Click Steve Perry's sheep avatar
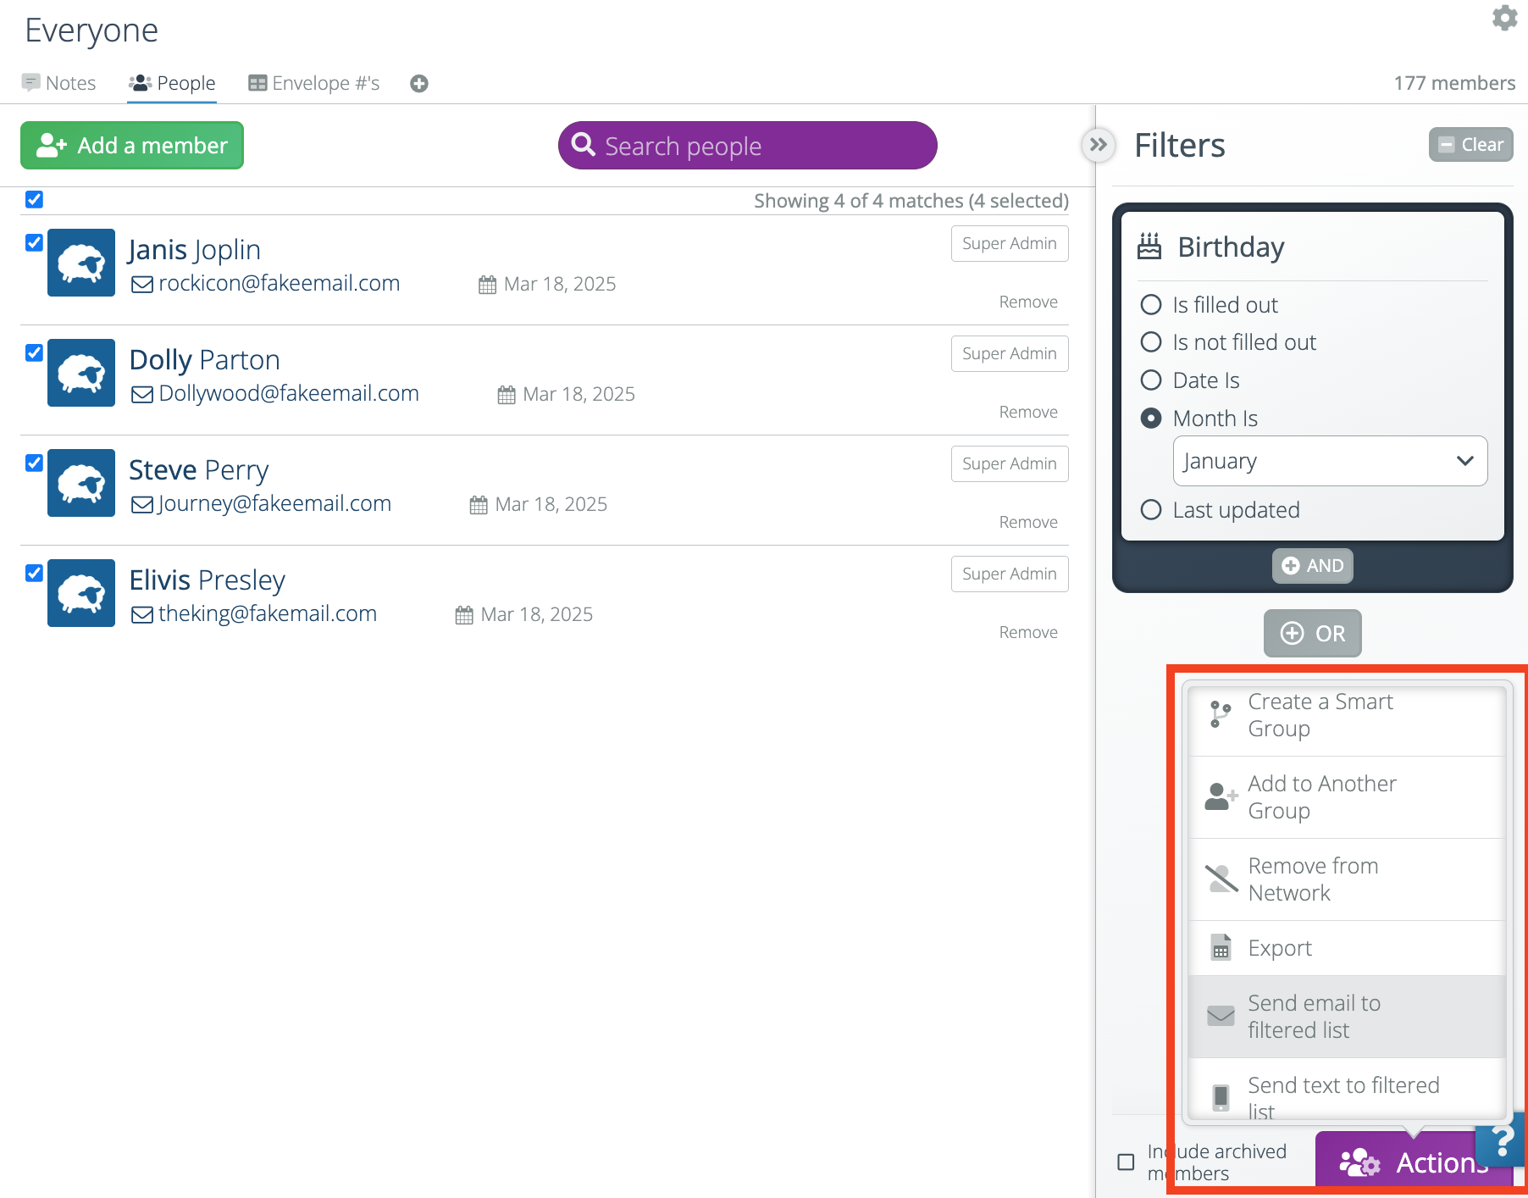Screen dimensions: 1528x1198 click(81, 483)
